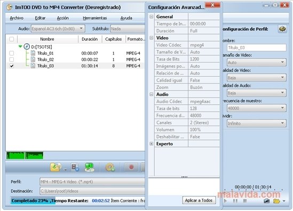Click the profile settings gear icon
Screen dimensions: 293x211
point(282,29)
